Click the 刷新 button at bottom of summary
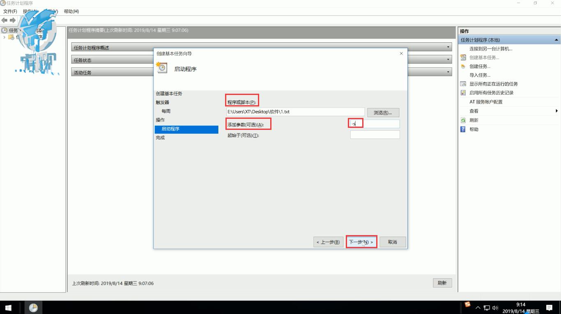 442,283
